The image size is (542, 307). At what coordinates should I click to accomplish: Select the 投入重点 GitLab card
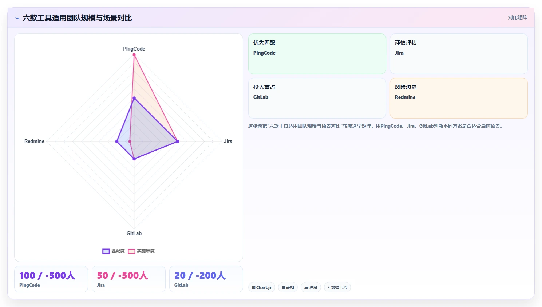[317, 98]
